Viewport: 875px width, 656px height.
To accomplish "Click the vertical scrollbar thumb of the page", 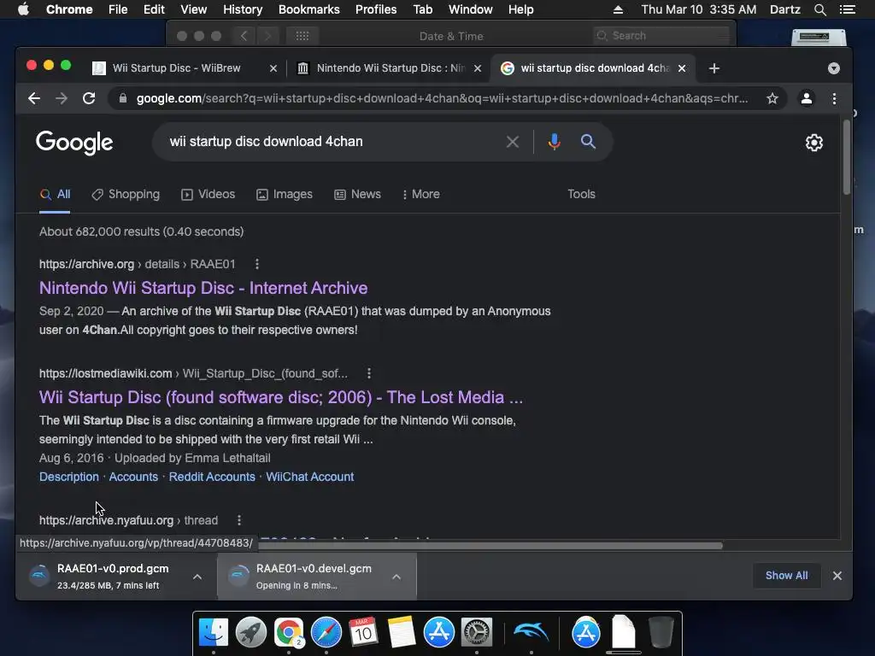I will (847, 157).
